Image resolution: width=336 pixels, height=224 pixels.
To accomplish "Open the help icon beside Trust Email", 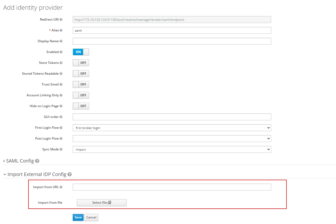I will coord(61,84).
